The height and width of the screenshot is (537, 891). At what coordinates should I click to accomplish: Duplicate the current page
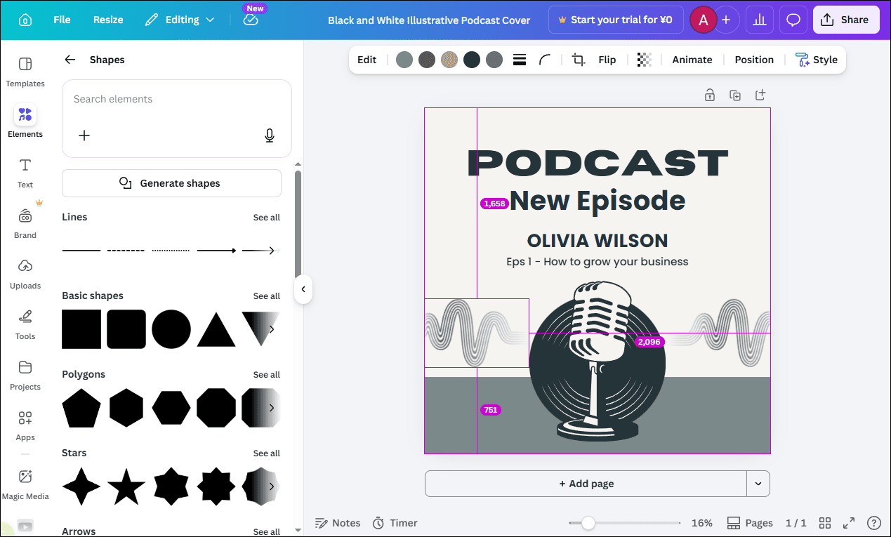(734, 94)
